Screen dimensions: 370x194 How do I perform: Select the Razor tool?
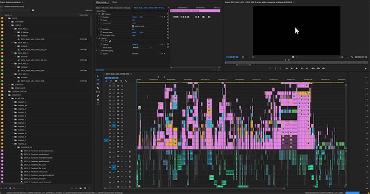(x=98, y=88)
